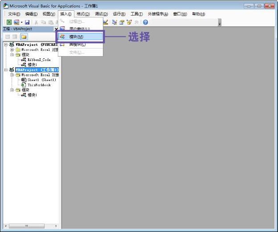This screenshot has height=232, width=278.
Task: Click the 模块 folder icon under FUNCRES
Action: (x=18, y=55)
